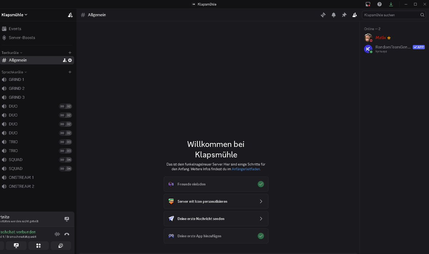429x254 pixels.
Task: Click the Freunde einladen card
Action: coord(216,184)
